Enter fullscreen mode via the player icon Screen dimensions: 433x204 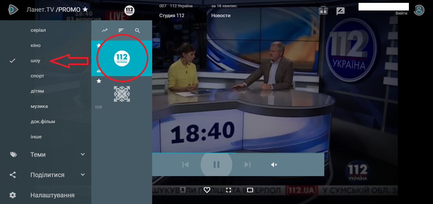point(229,190)
